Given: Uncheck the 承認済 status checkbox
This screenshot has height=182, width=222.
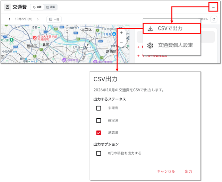Looking at the screenshot, I should (x=99, y=133).
